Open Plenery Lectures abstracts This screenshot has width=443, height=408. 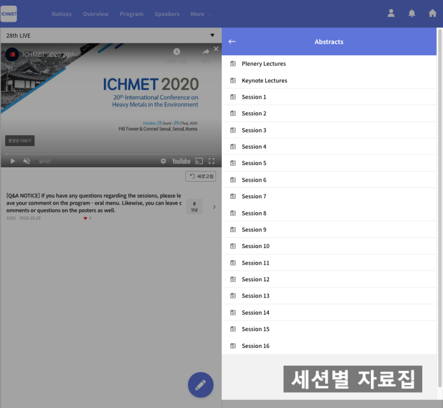(330, 64)
